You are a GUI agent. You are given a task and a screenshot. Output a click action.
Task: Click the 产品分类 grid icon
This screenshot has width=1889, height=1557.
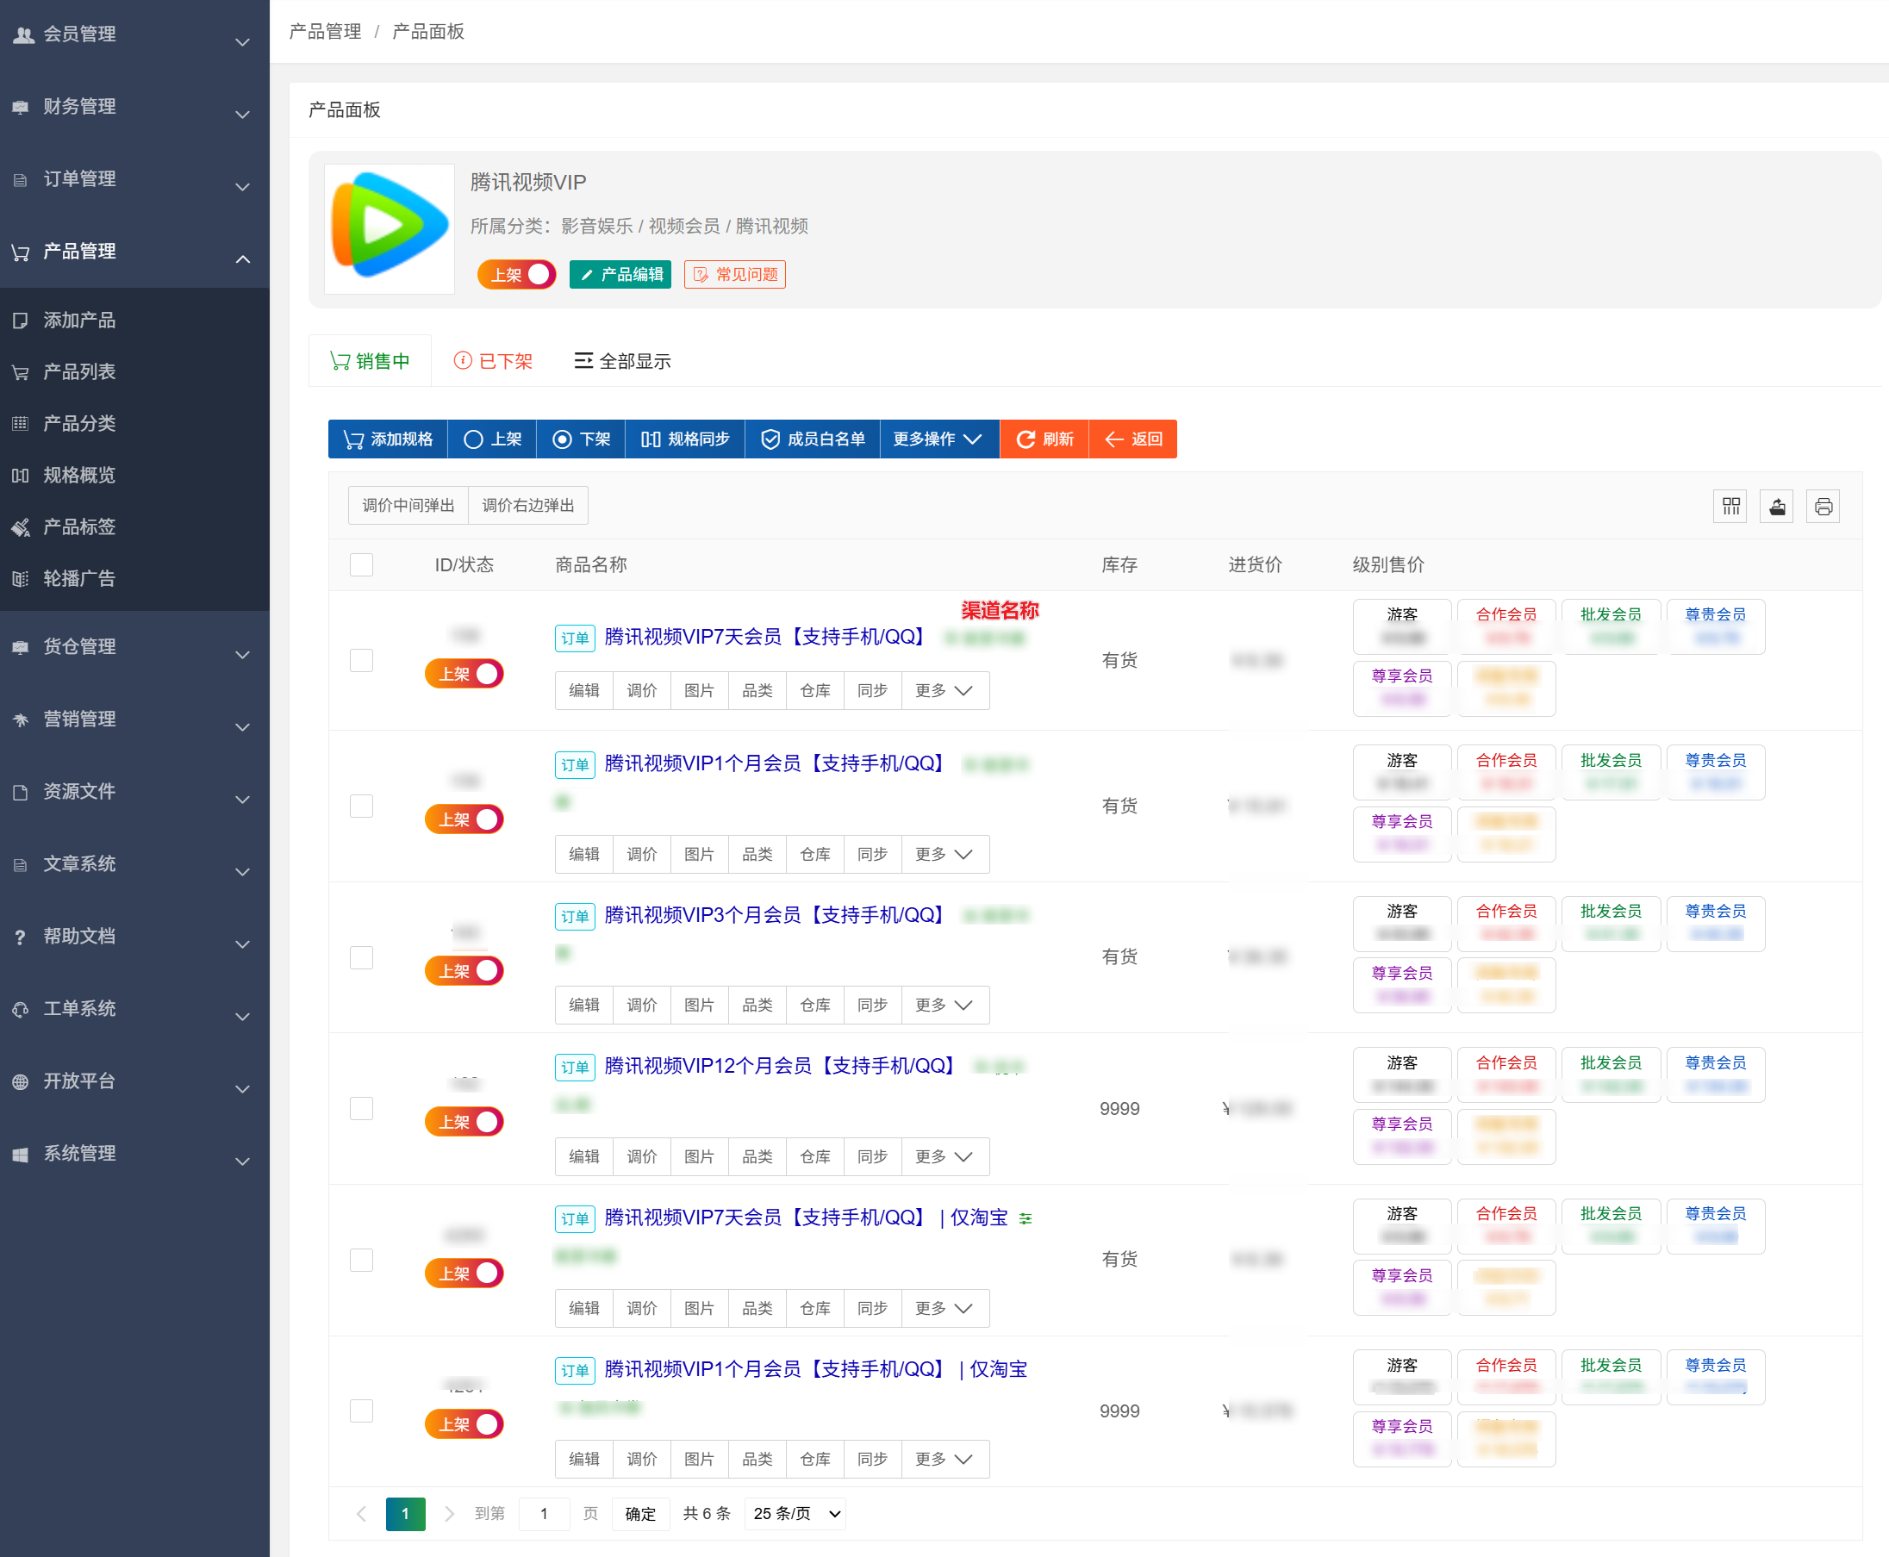point(21,423)
